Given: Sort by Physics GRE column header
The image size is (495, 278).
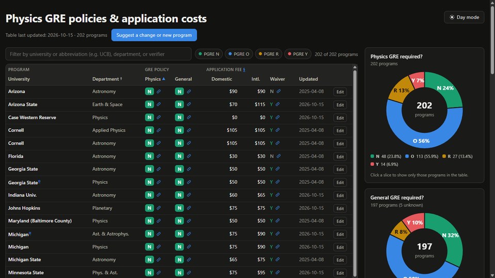Looking at the screenshot, I should click(x=155, y=79).
